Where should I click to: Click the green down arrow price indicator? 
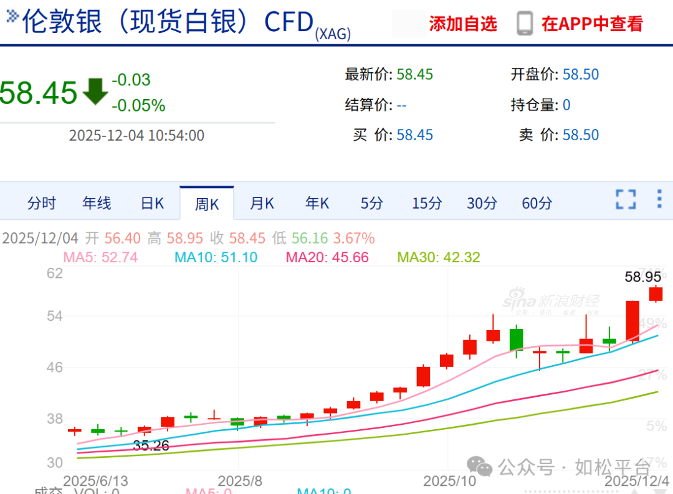[95, 92]
